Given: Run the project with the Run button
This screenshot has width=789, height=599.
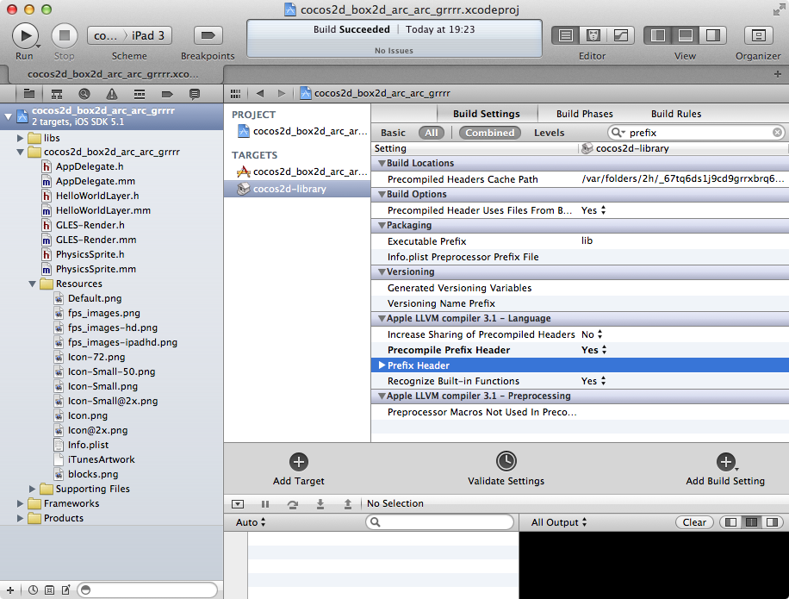Looking at the screenshot, I should tap(25, 35).
